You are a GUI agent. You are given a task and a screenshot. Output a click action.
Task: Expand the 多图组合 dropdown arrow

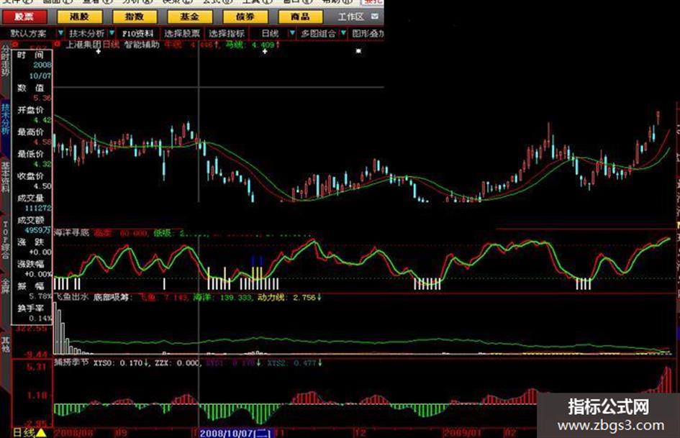pos(343,33)
